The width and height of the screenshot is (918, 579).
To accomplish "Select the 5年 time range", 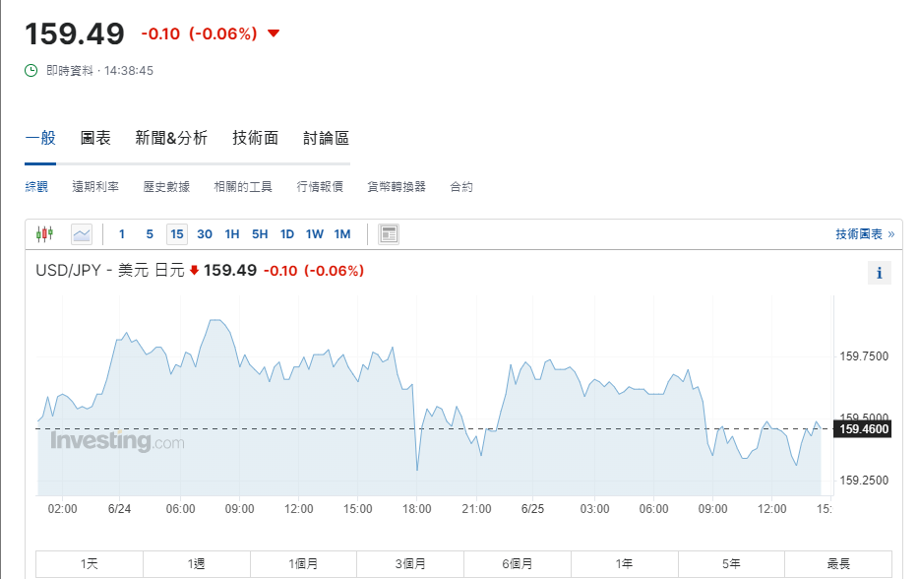I will [x=731, y=564].
